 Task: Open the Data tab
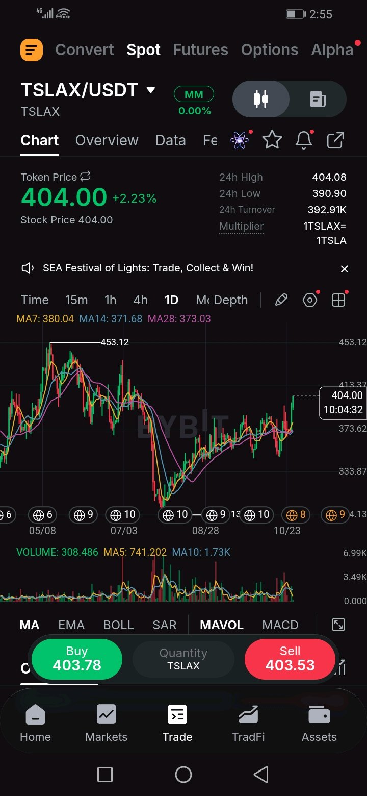[x=171, y=140]
